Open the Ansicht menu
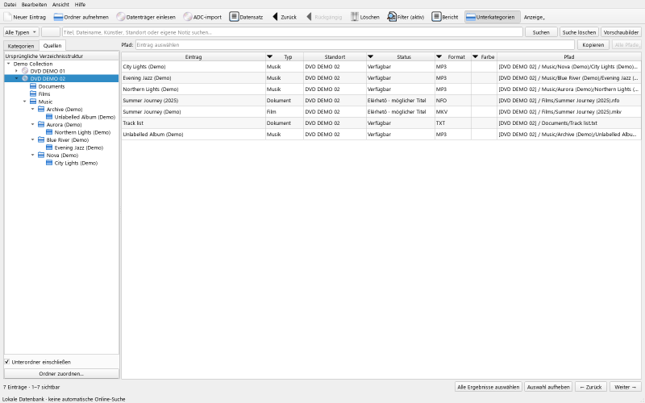645x403 pixels. (x=60, y=5)
